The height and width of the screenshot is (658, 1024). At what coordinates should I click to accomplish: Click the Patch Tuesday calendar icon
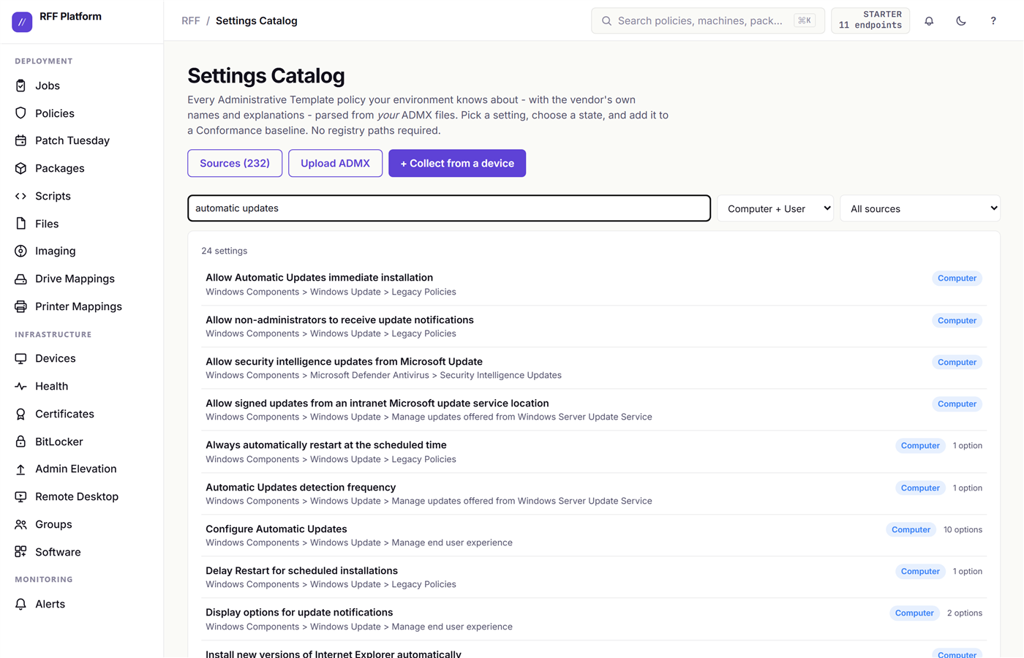click(20, 140)
